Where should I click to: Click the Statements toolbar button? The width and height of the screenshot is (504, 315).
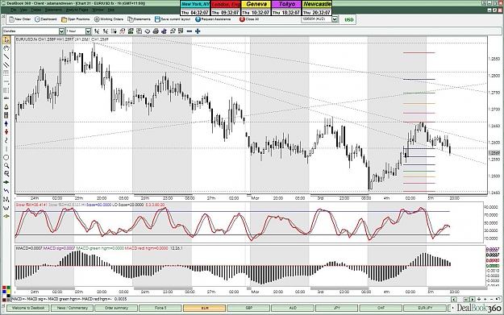(139, 19)
